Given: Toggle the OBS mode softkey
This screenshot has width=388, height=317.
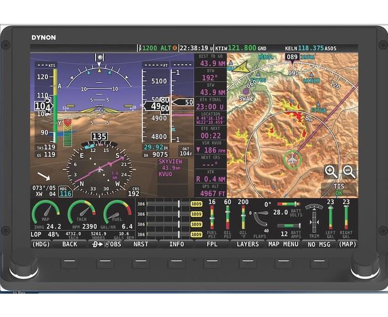Looking at the screenshot, I should 106,244.
